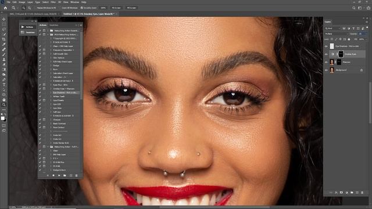Click the Zoom Out mode icon
372x209 pixels.
30,8
